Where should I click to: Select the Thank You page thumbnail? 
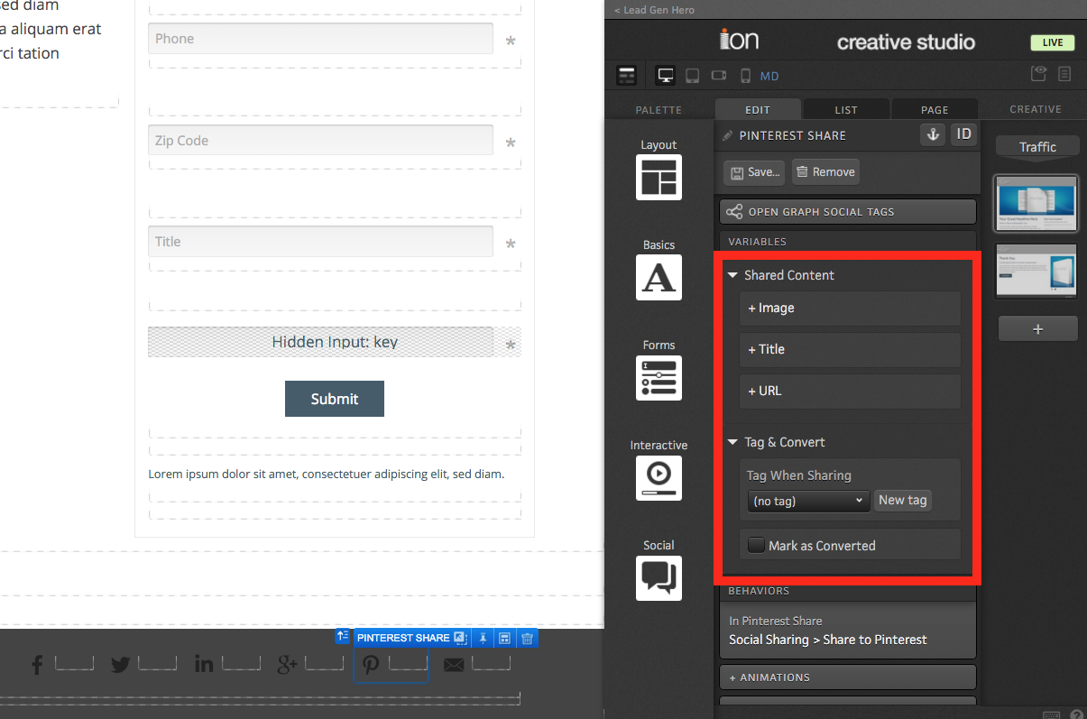click(1036, 271)
